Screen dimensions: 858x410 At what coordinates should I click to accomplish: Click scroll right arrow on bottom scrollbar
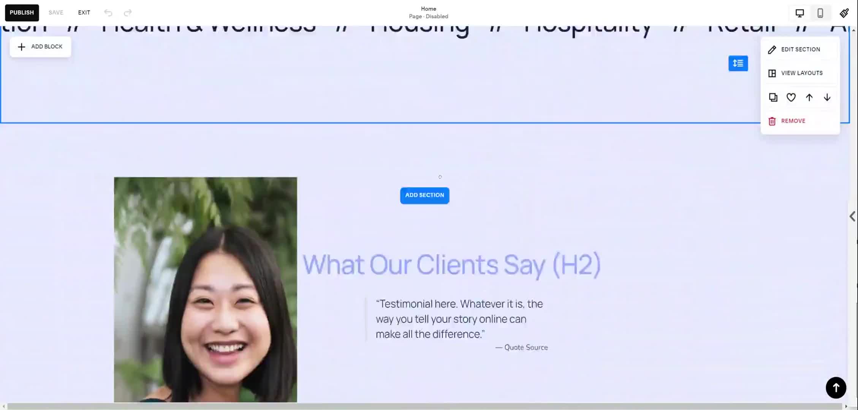(846, 406)
